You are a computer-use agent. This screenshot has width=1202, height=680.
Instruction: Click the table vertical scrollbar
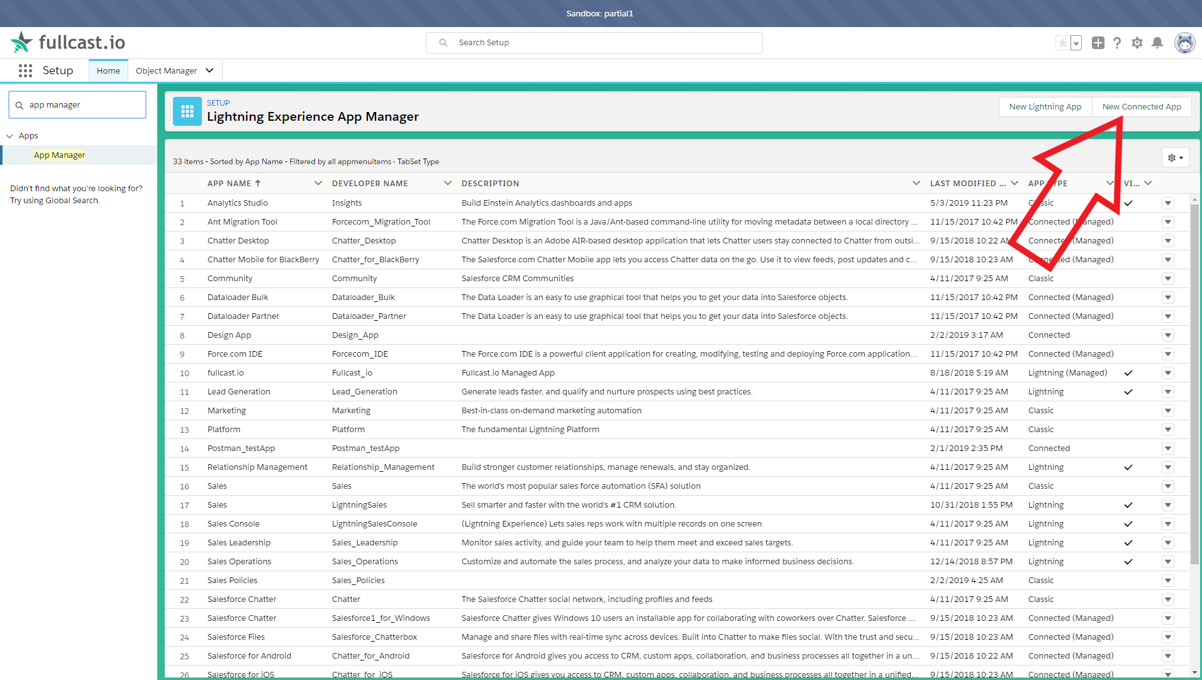[x=1194, y=384]
